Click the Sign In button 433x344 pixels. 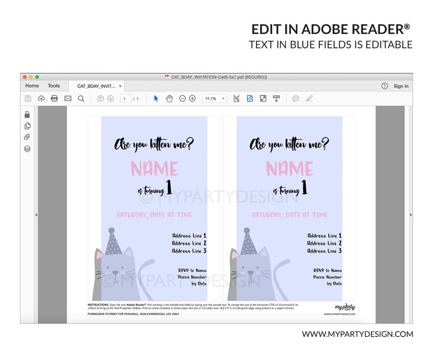(x=401, y=86)
